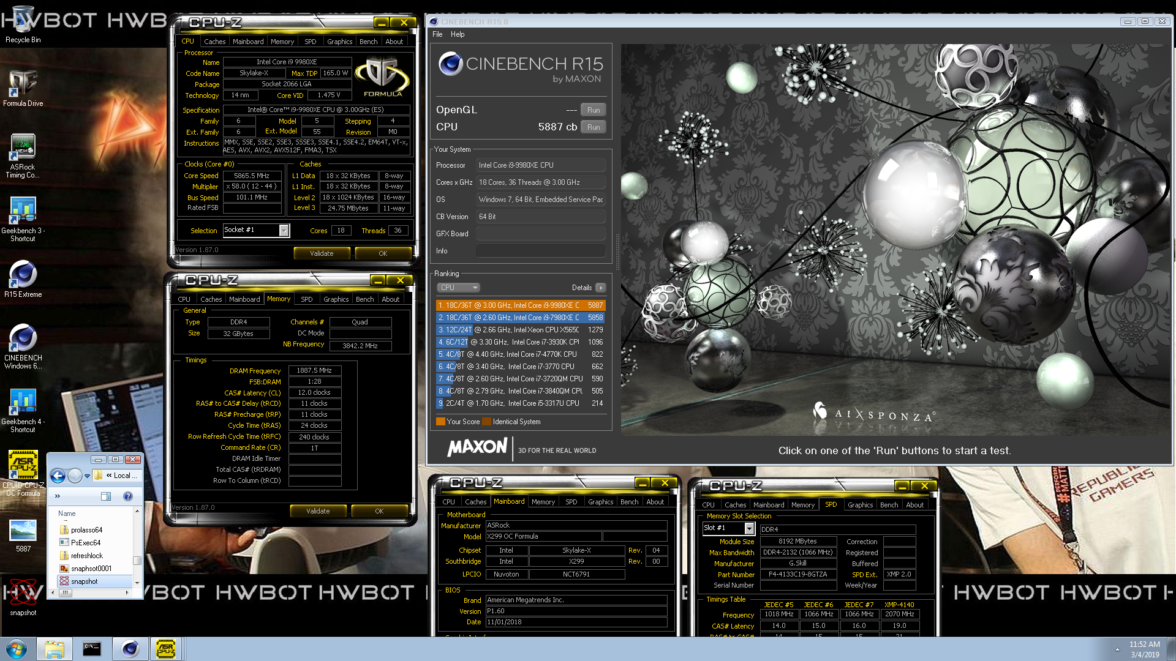Open the Geekbench 4 desktop shortcut

point(23,411)
